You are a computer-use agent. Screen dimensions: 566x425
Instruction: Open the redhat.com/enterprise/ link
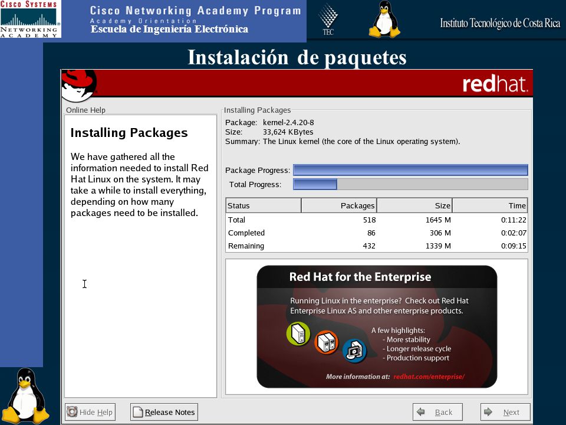point(429,377)
